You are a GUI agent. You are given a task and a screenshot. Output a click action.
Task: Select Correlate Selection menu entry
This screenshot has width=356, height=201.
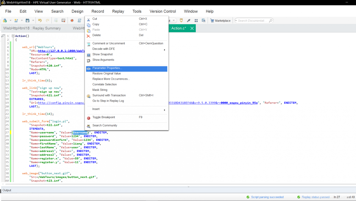coord(127,84)
